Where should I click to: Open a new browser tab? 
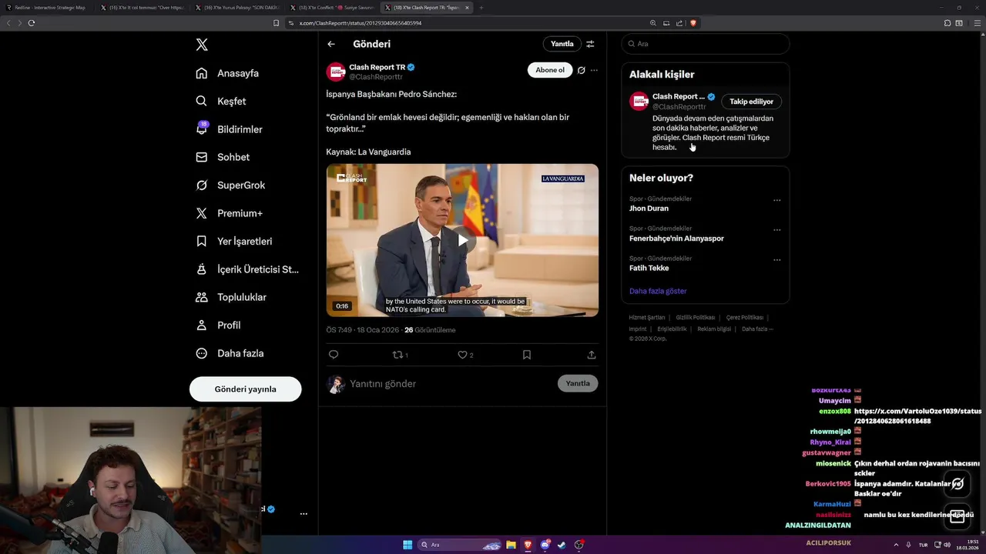coord(481,8)
